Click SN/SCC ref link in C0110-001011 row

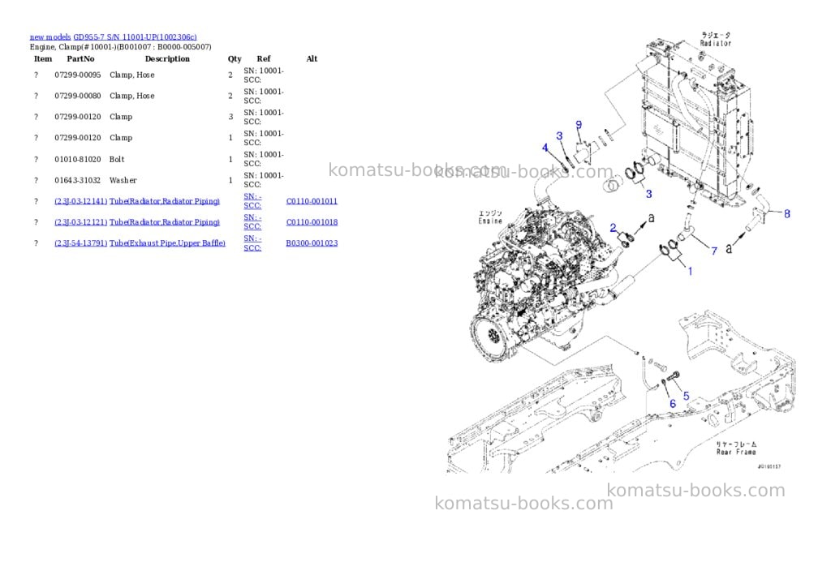(x=252, y=201)
